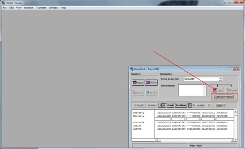
Task: Open the Primer design function
Action: [138, 82]
